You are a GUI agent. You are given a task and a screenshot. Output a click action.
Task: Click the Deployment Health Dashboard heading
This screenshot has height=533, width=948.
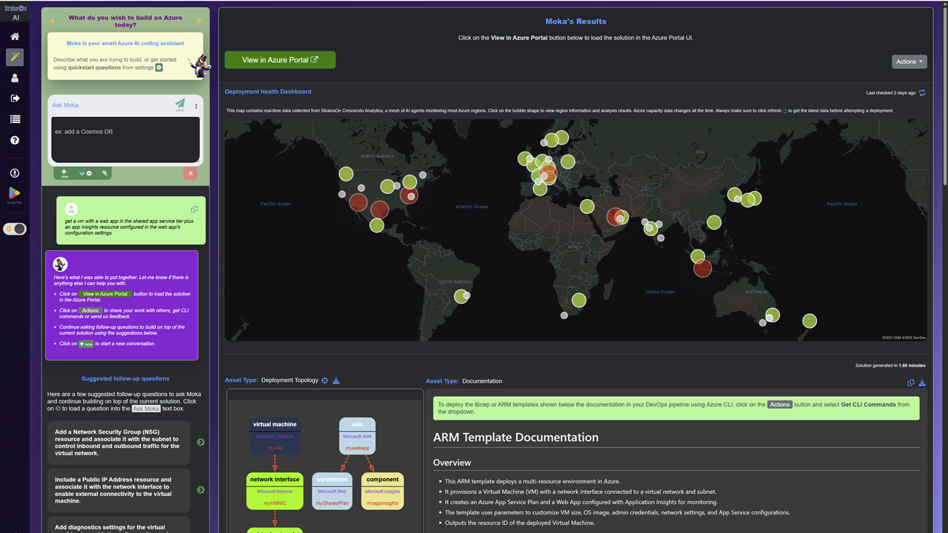(x=268, y=92)
